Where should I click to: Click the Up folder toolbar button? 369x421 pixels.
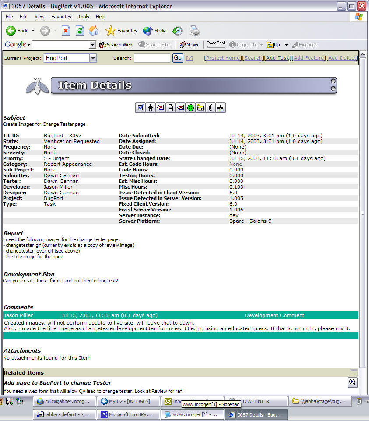[273, 45]
